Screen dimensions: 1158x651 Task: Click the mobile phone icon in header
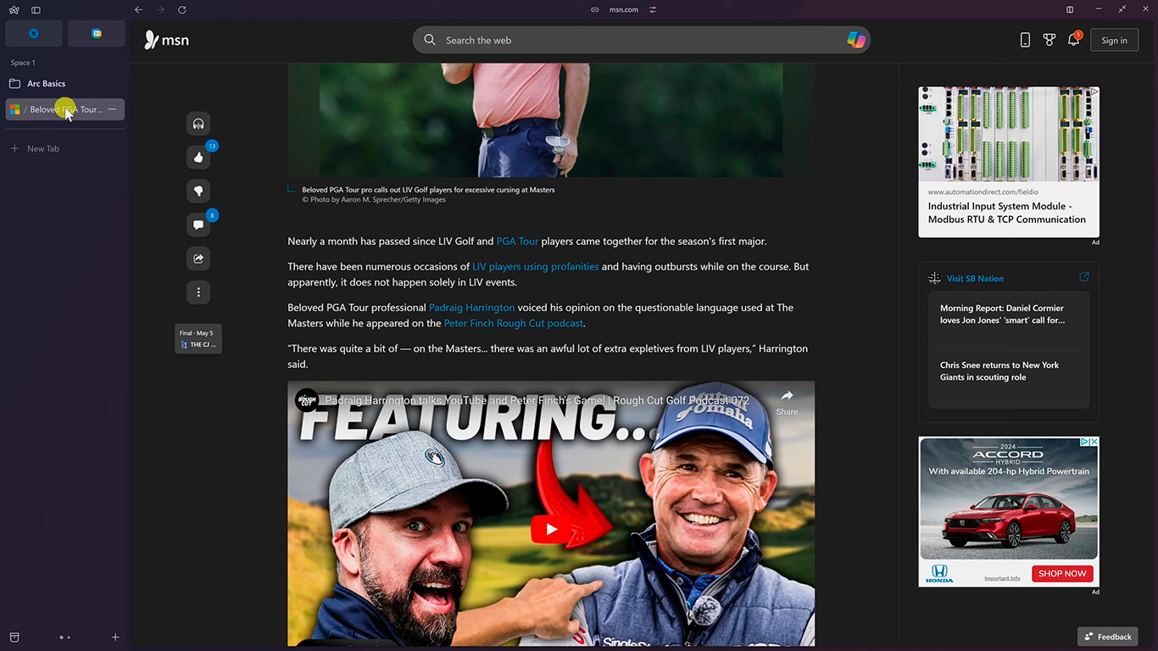tap(1025, 40)
